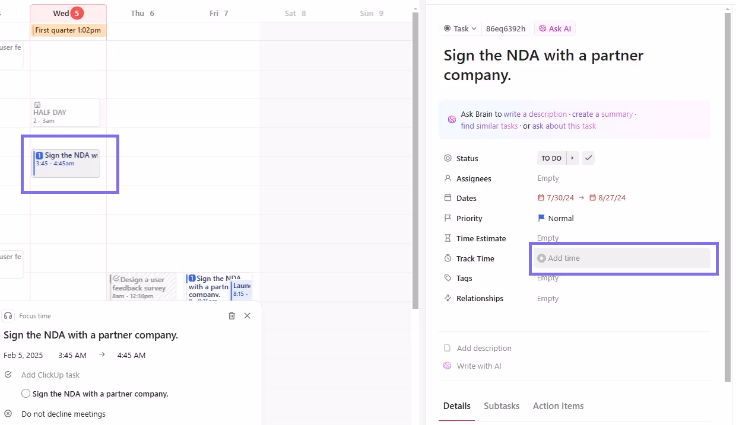The width and height of the screenshot is (736, 425).
Task: Close the focus time popup
Action: pos(248,316)
